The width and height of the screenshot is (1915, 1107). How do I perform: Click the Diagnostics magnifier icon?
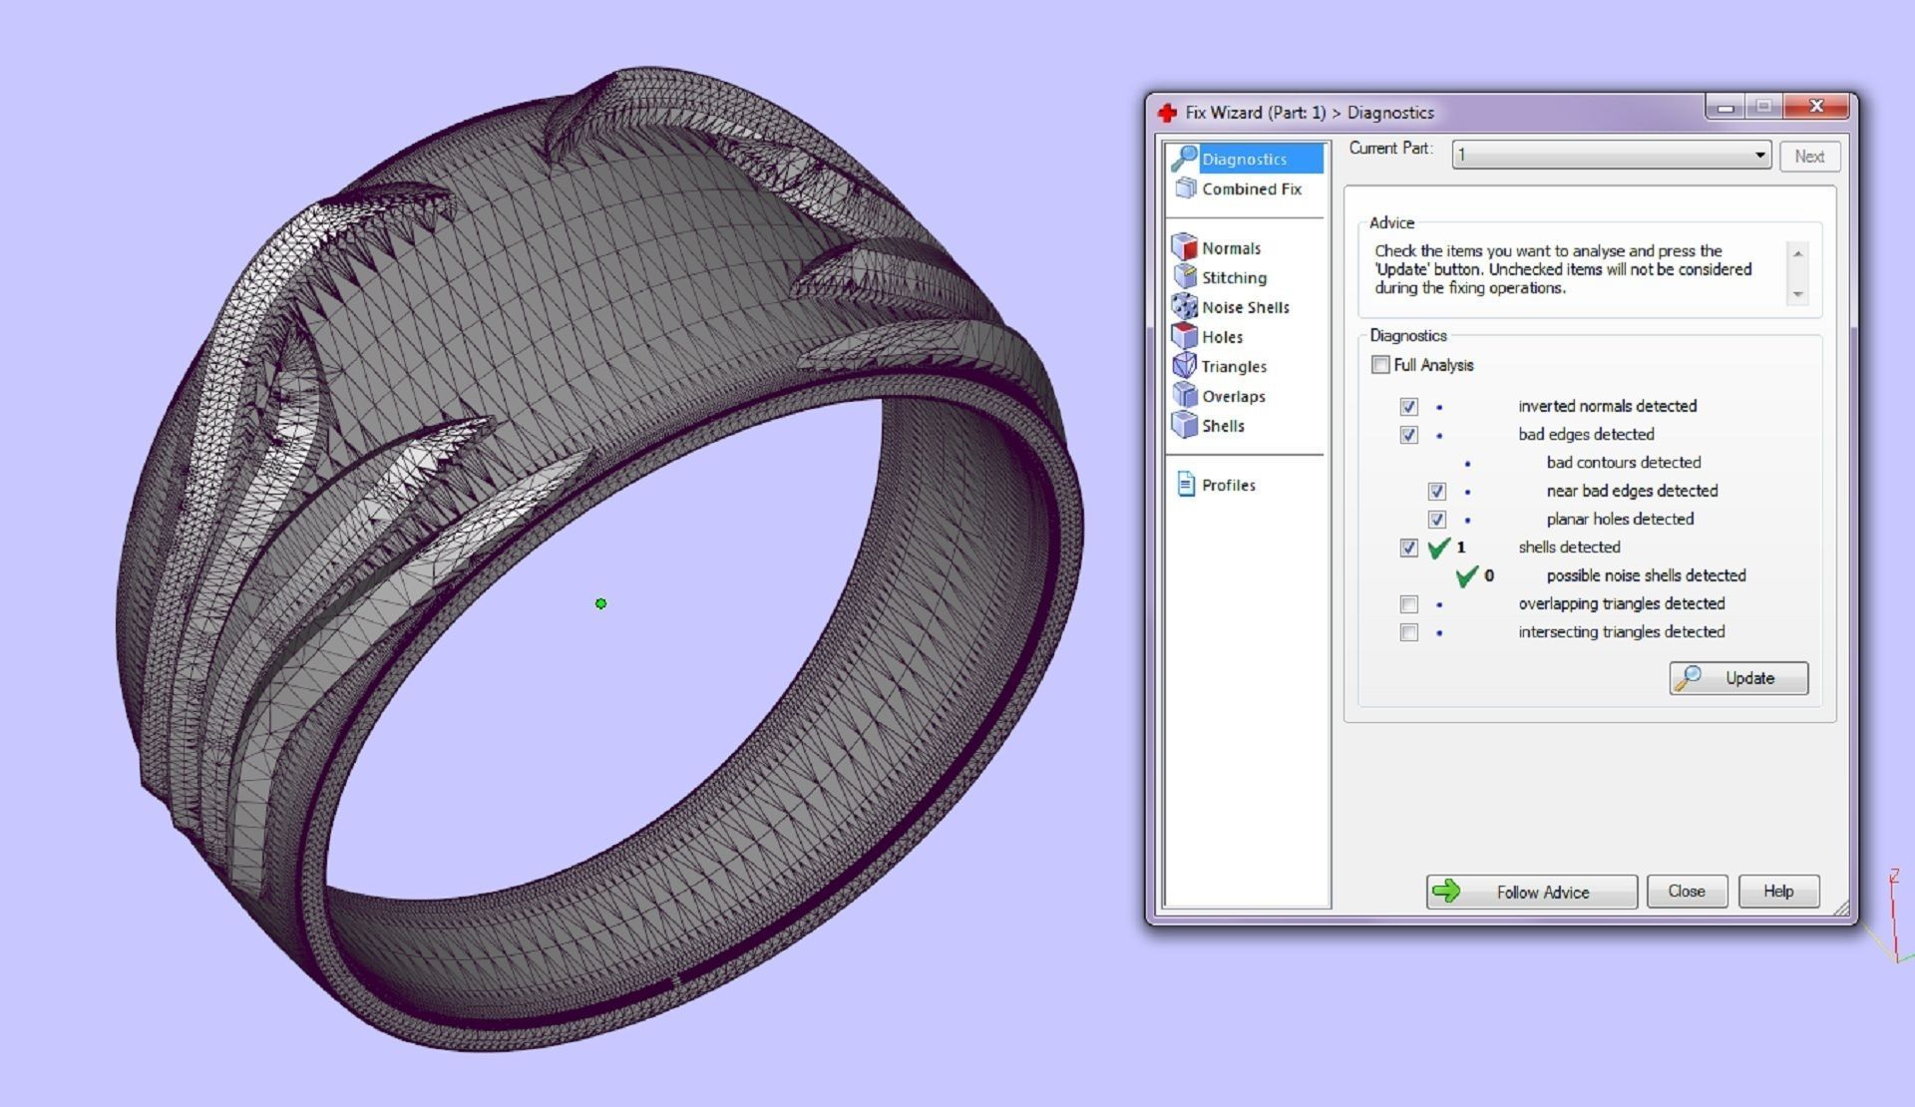(1184, 158)
